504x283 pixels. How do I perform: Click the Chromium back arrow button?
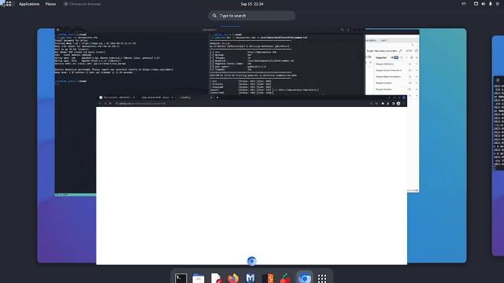pyautogui.click(x=100, y=104)
